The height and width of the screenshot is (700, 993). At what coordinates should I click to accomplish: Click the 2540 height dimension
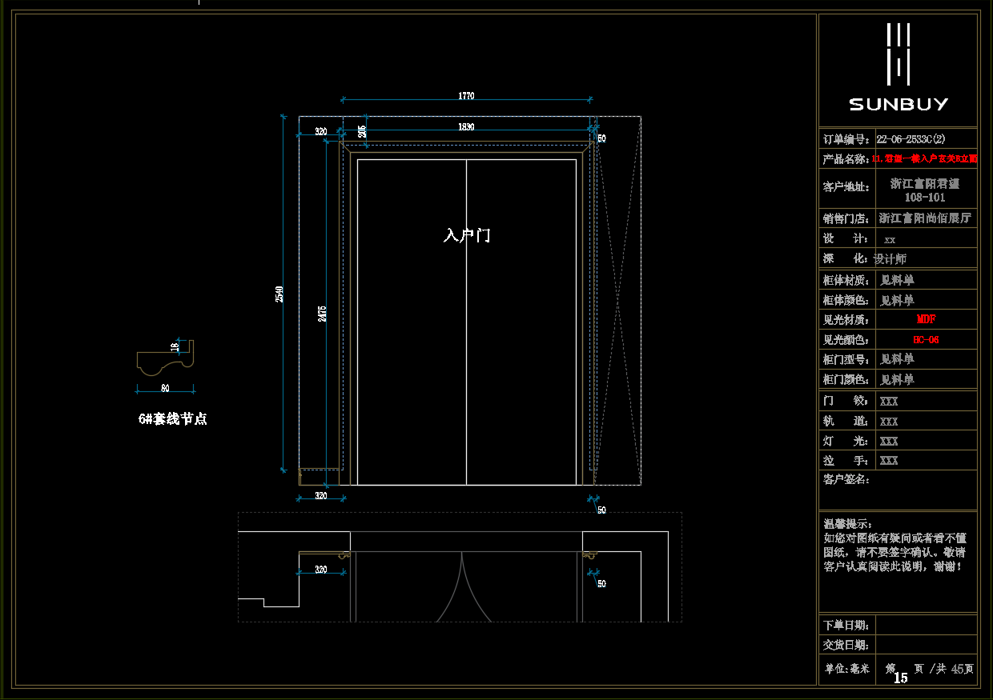tap(279, 294)
